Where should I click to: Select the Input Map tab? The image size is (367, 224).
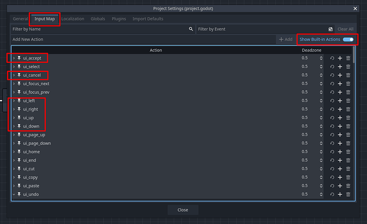(x=45, y=19)
